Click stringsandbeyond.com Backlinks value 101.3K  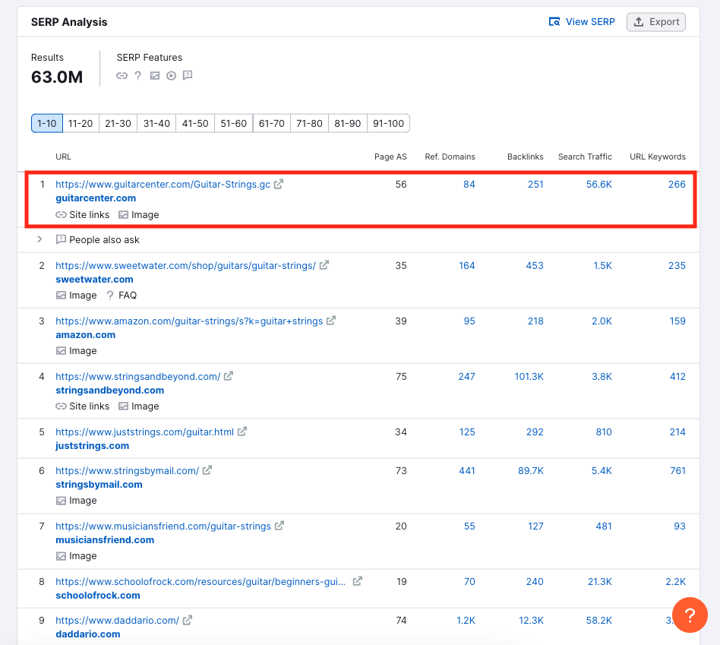(529, 377)
